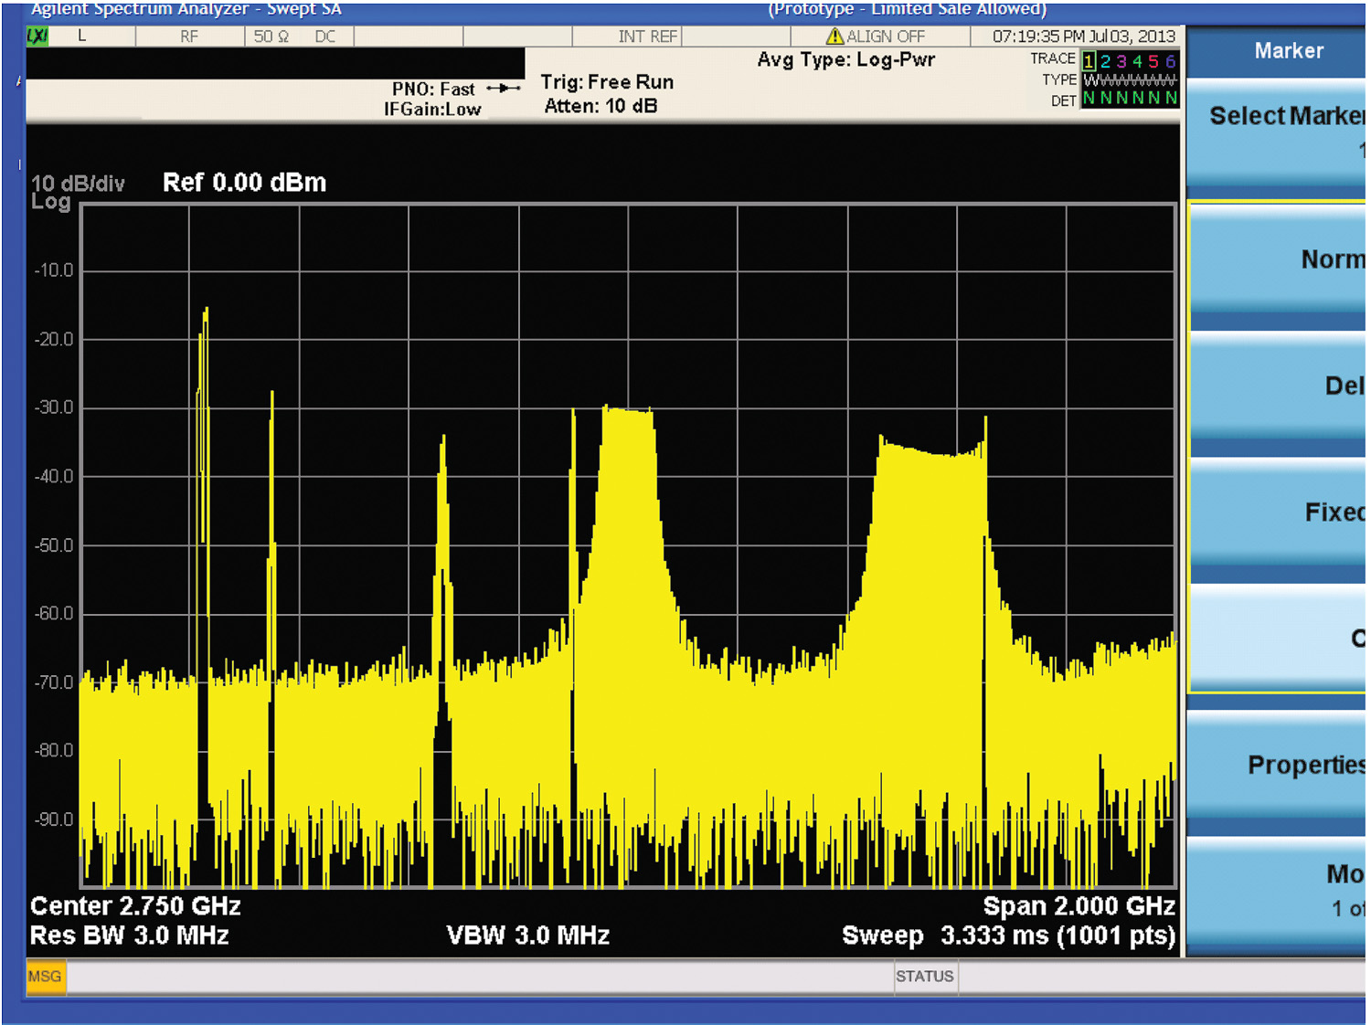The height and width of the screenshot is (1025, 1371).
Task: Turn the marker Off using highlighted softkey
Action: pos(1278,639)
